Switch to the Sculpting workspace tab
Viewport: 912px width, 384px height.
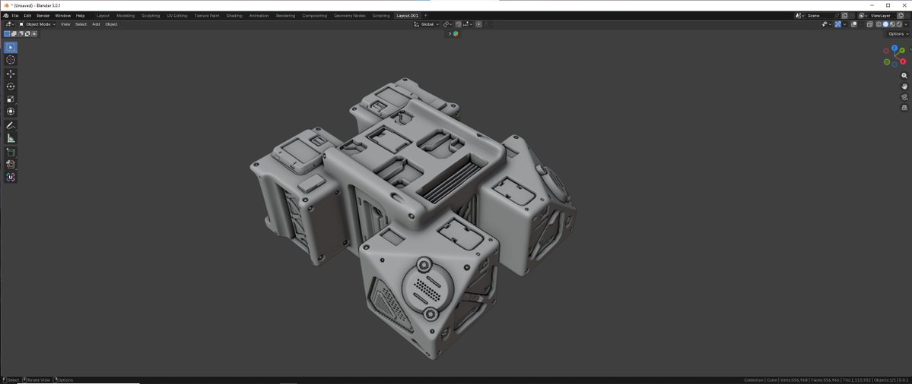151,15
